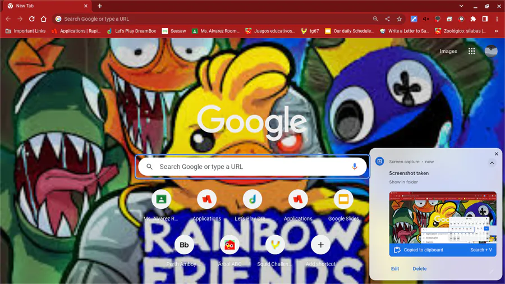Open the Important Links bookmark folder

[25, 31]
